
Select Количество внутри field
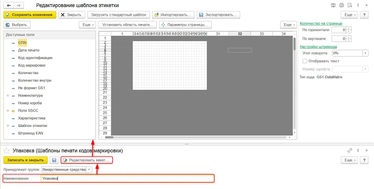pos(34,80)
